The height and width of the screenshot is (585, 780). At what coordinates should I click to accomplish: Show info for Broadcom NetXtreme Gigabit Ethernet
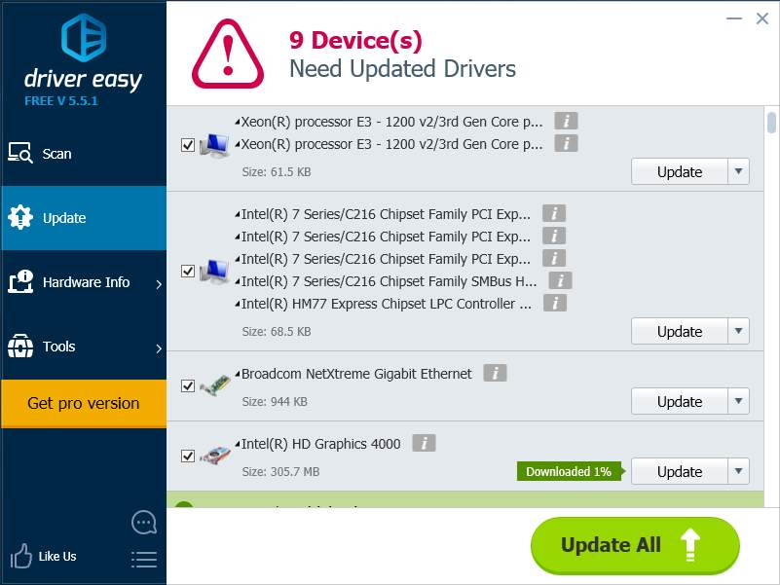(495, 373)
